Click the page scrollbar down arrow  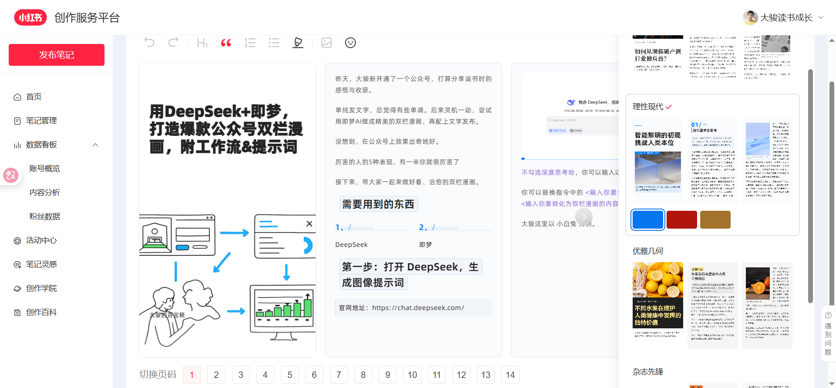(832, 384)
